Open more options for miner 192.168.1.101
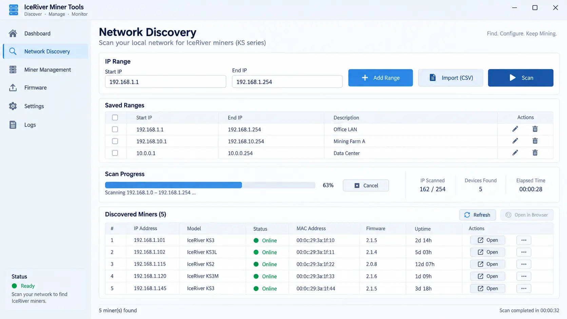The height and width of the screenshot is (319, 567). point(524,240)
